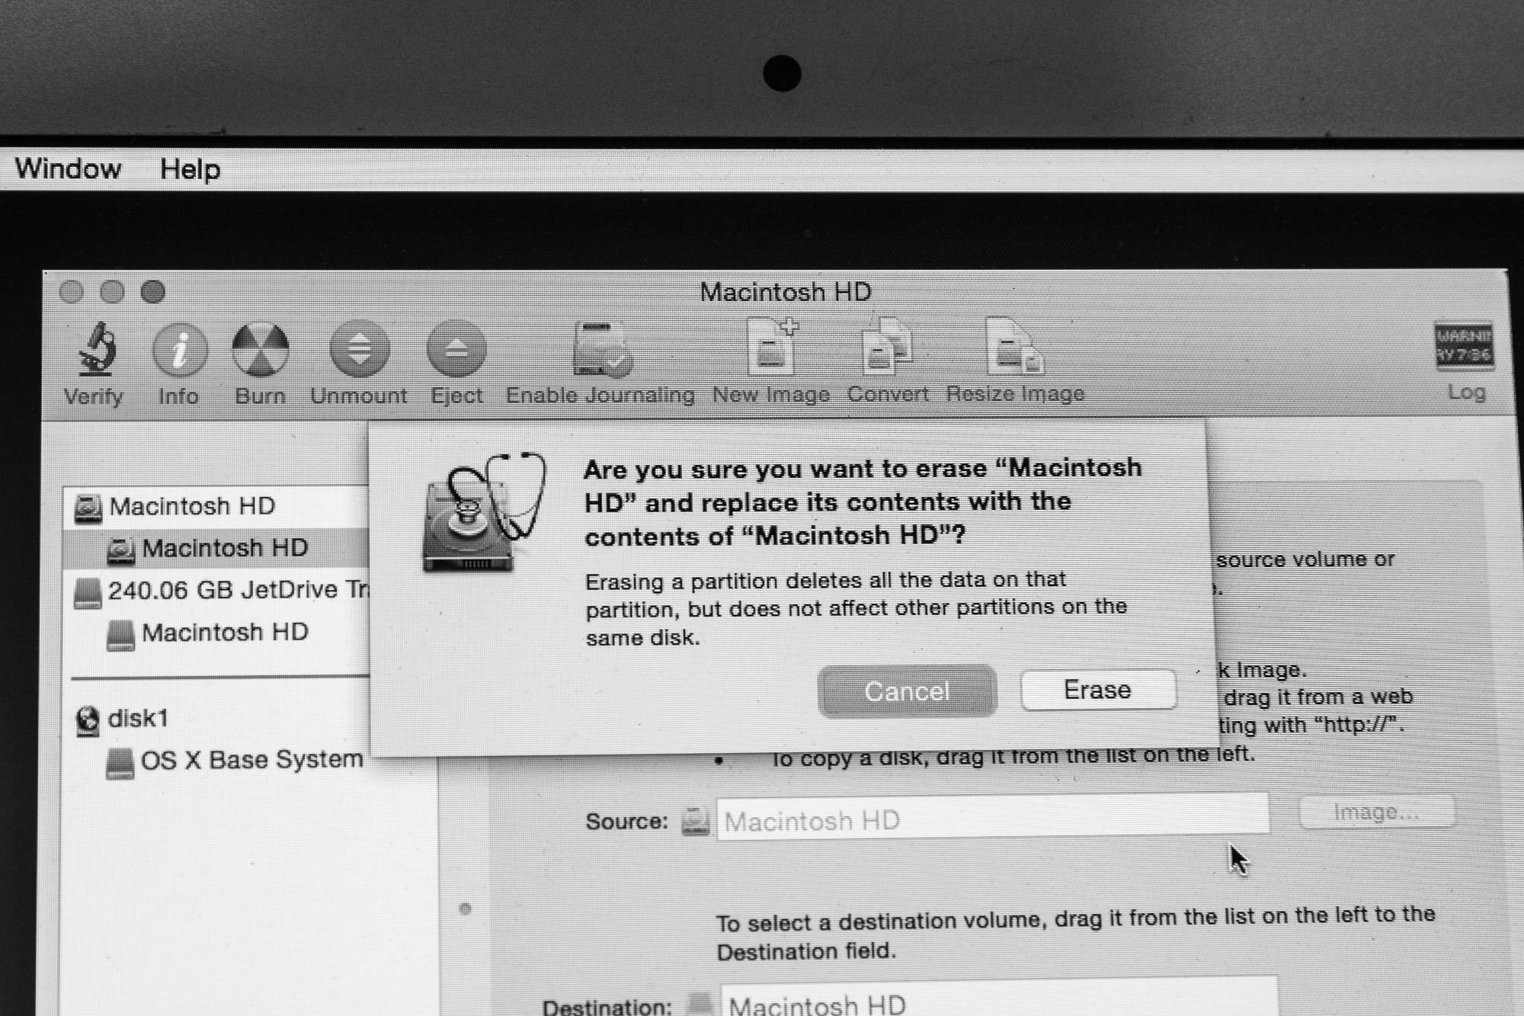Click the zoom window button
This screenshot has width=1524, height=1016.
(153, 292)
